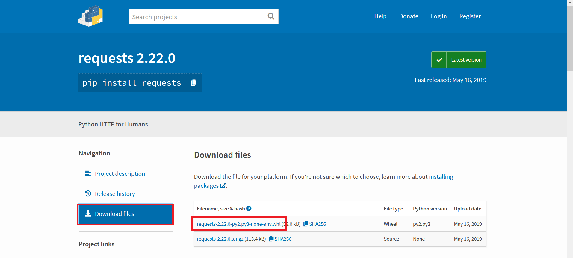
Task: Go to Log in
Action: click(x=439, y=16)
